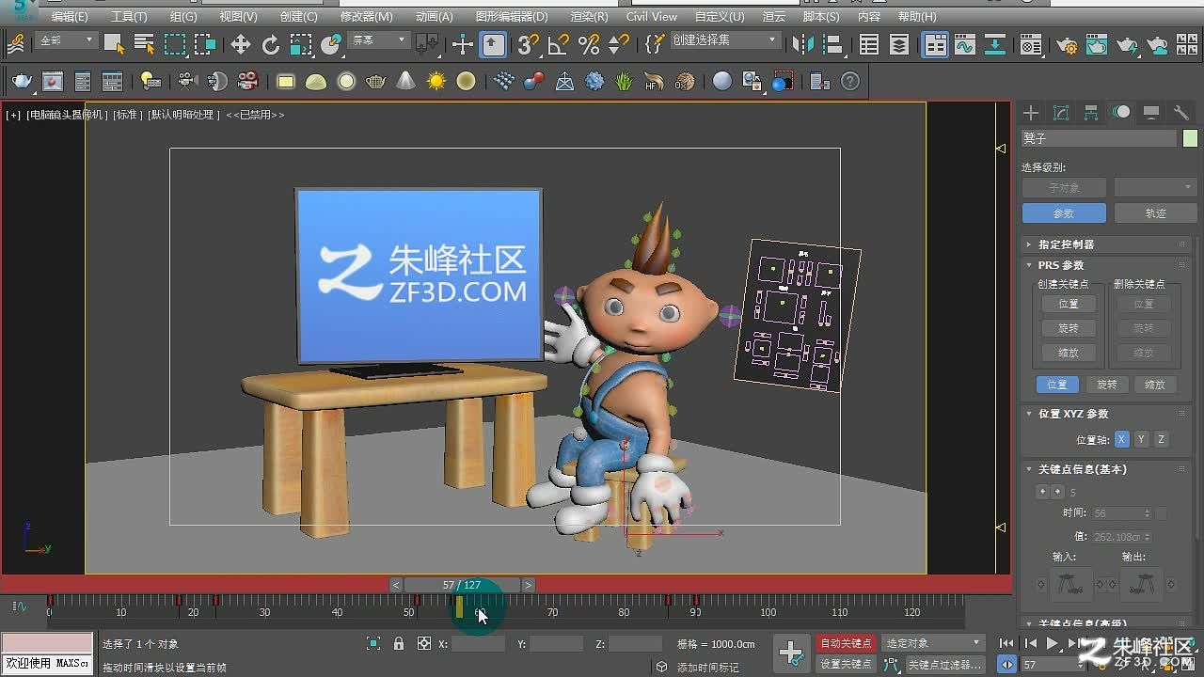Collapse the 指定控制器 rollout
The image size is (1204, 677).
[1104, 244]
